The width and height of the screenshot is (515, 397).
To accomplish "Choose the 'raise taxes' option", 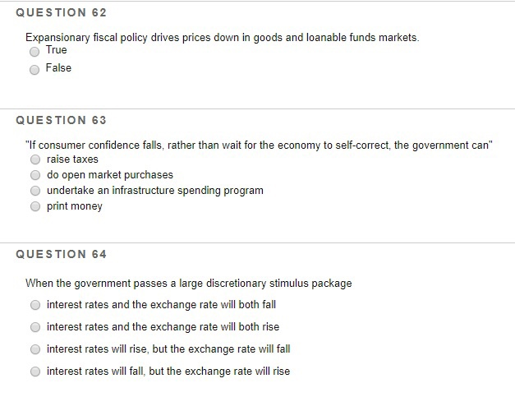I will pos(35,159).
